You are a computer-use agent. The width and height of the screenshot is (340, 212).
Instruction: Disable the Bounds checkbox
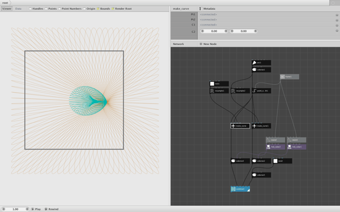(x=98, y=8)
